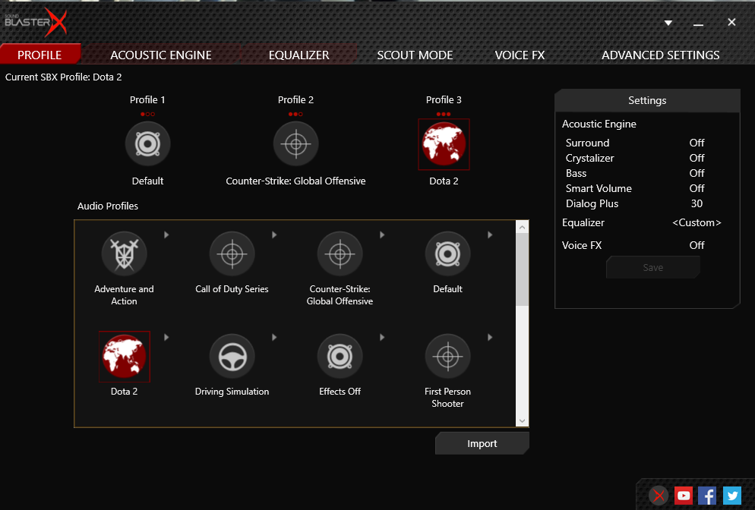Open the YouTube link icon
The image size is (755, 510).
click(684, 496)
